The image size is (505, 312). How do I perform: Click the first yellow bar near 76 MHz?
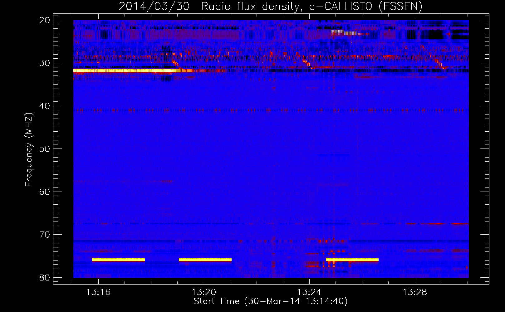(118, 260)
